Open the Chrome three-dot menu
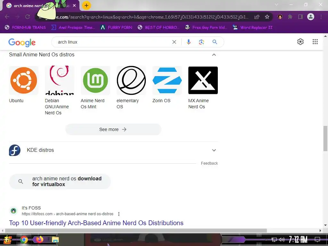Screen dimensions: 328x246 click(321, 17)
